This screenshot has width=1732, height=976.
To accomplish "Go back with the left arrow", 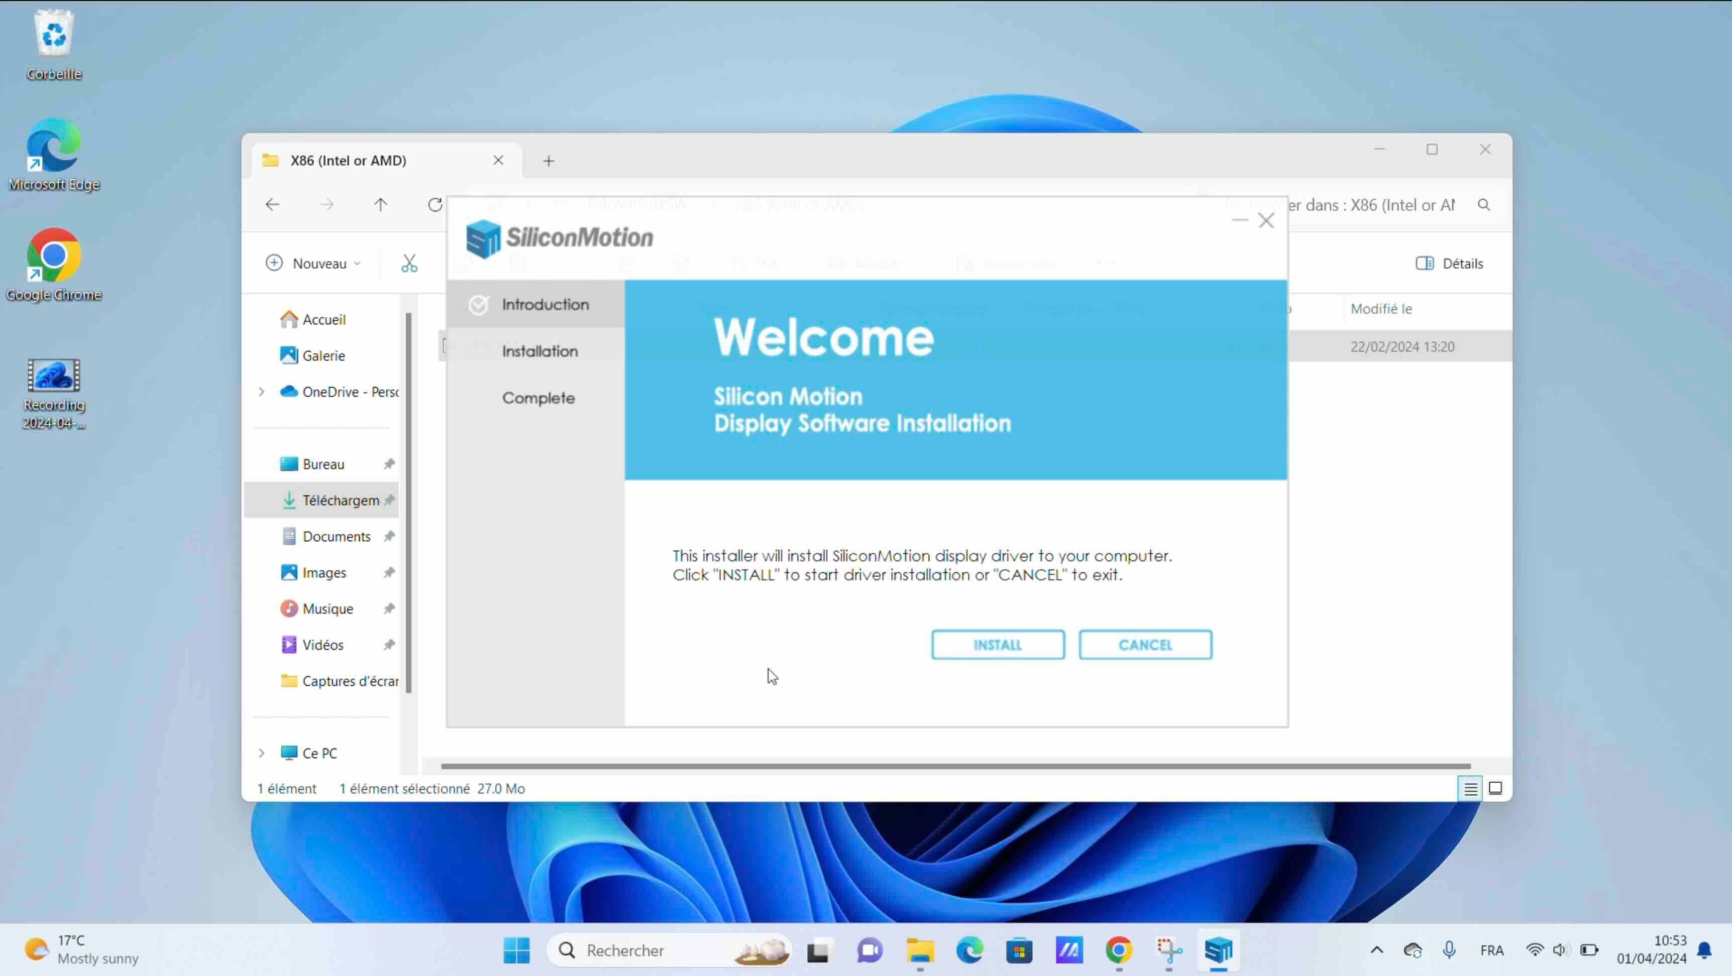I will 272,204.
